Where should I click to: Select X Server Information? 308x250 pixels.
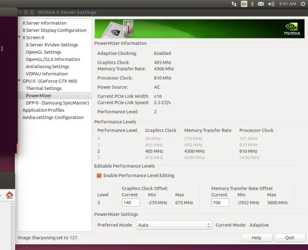(45, 23)
